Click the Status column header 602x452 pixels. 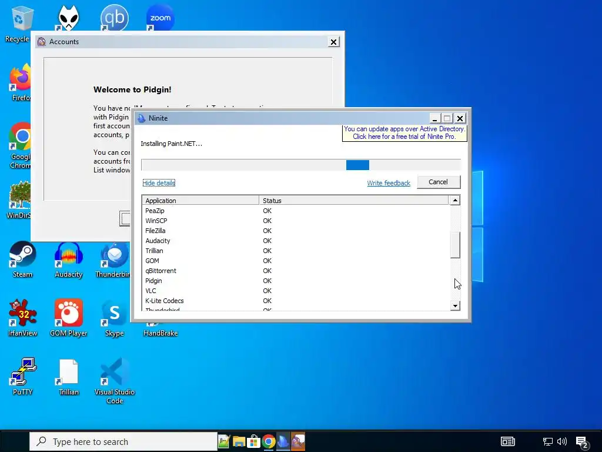coord(353,200)
